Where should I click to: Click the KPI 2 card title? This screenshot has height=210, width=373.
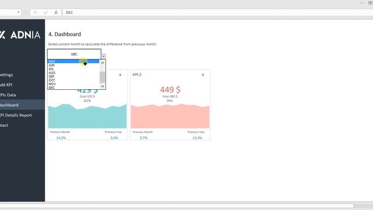[137, 75]
